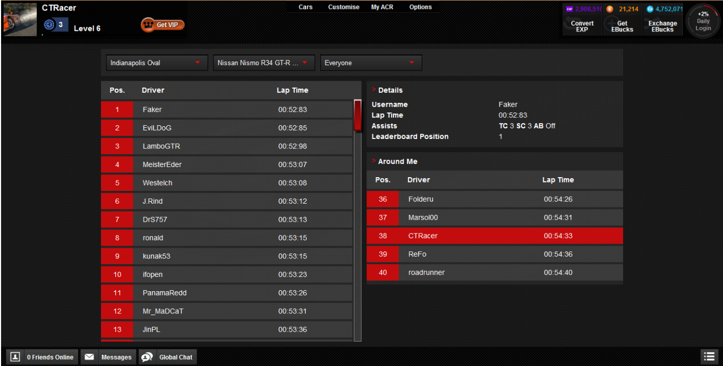Viewport: 723px width, 366px height.
Task: Click the list menu icon at bottom right
Action: [708, 356]
